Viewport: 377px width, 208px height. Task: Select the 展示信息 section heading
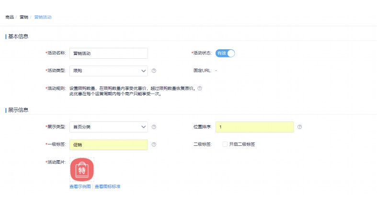click(x=18, y=110)
